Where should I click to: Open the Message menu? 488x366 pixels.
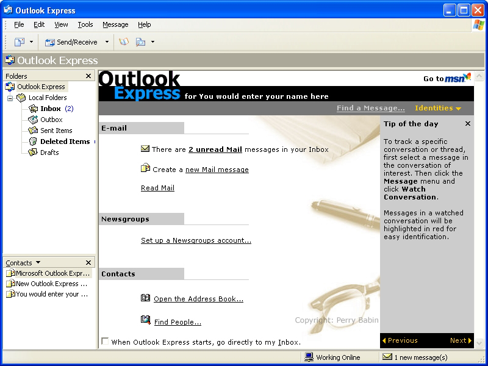[115, 24]
